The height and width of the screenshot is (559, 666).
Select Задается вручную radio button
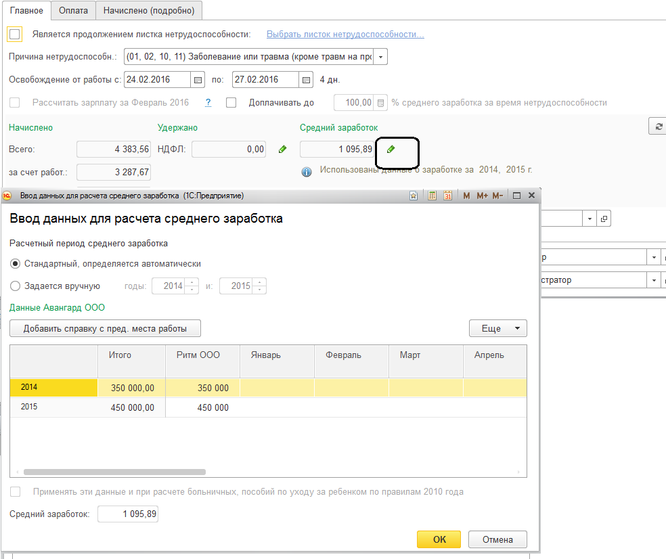click(x=16, y=286)
